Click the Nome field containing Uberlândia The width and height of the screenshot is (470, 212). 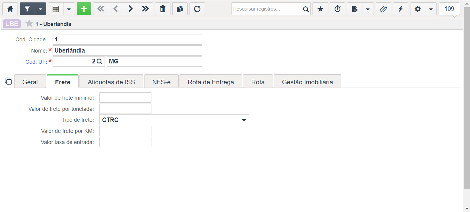click(x=127, y=50)
